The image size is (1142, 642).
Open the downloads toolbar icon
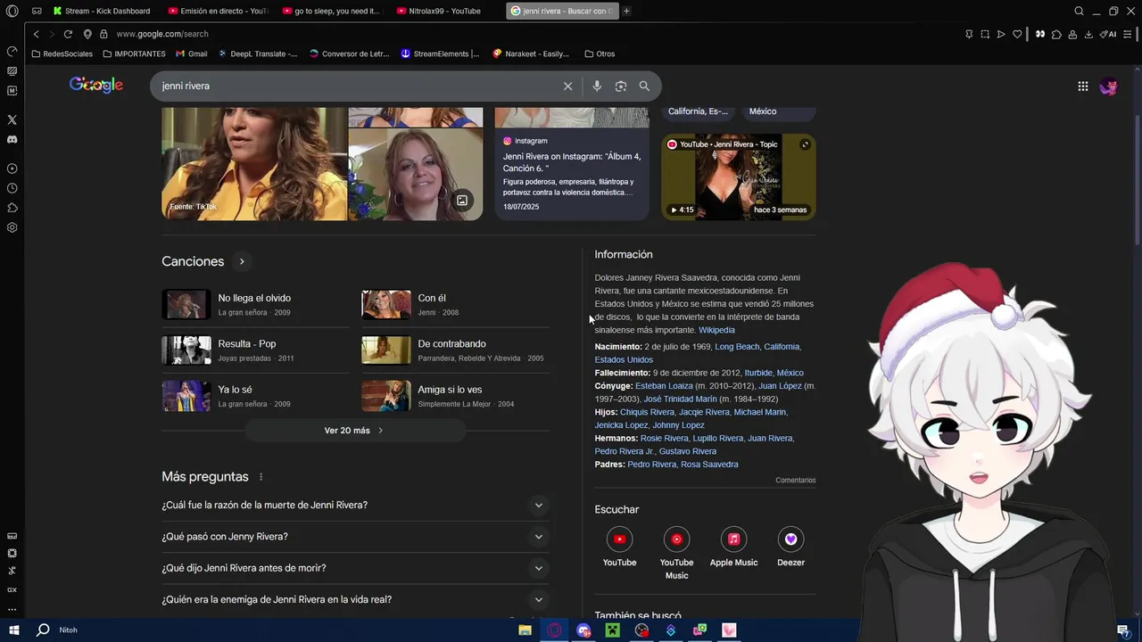click(x=1088, y=34)
